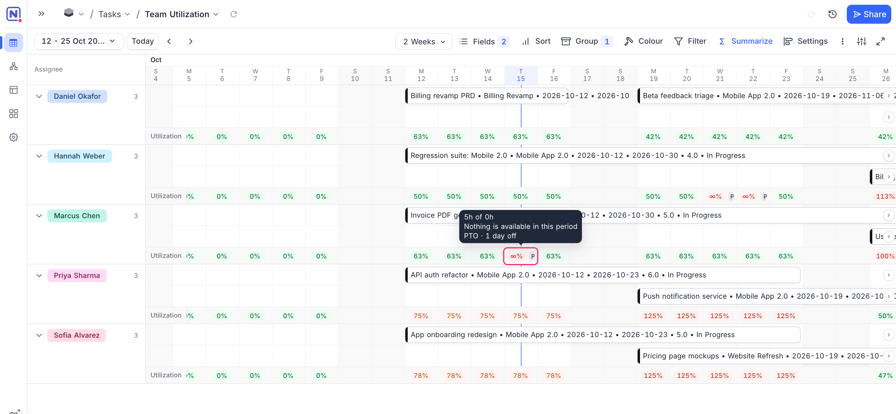This screenshot has height=414, width=896.
Task: Open the Sort options
Action: (536, 41)
